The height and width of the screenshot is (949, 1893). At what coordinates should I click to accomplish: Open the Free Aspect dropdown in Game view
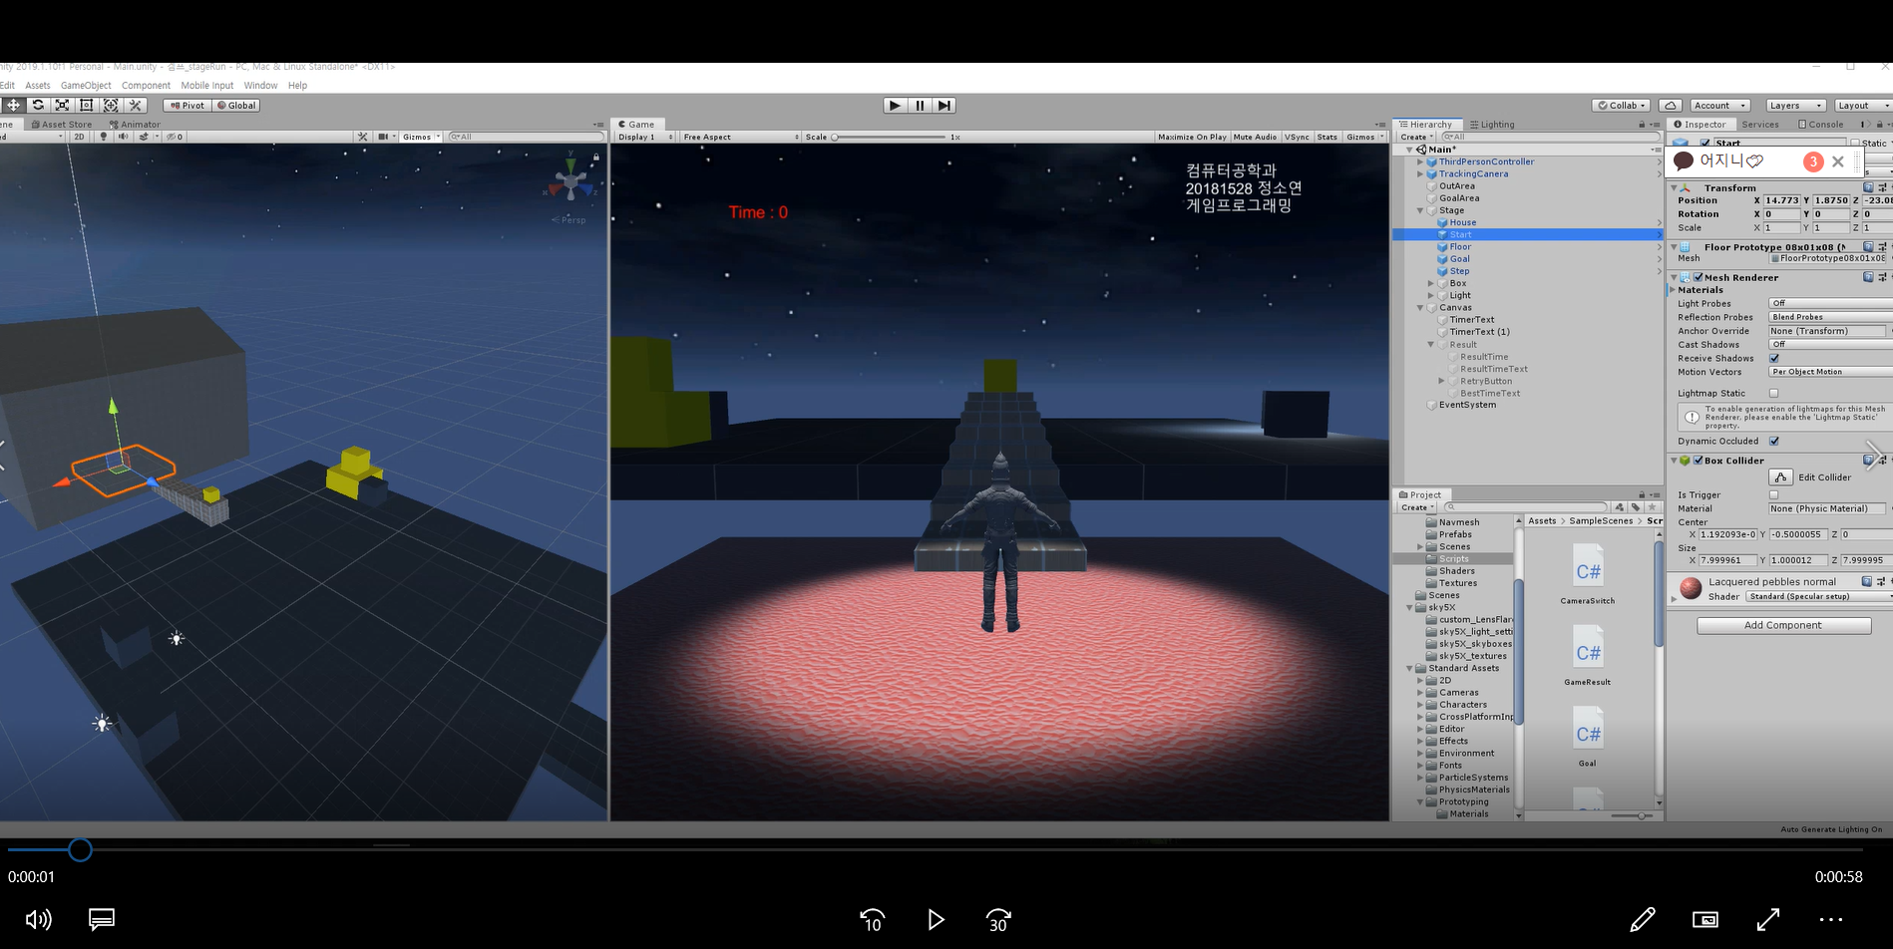coord(738,137)
